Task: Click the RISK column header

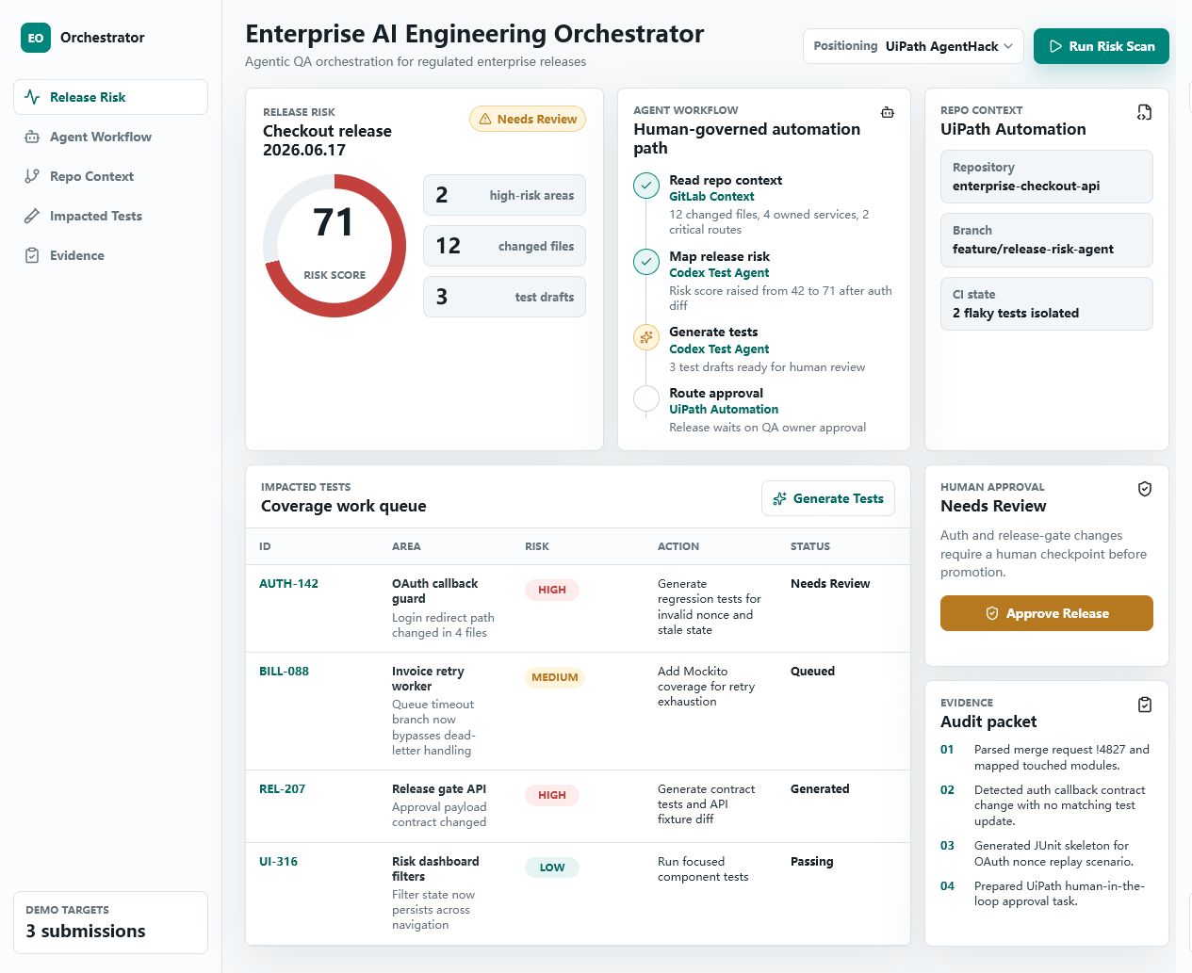Action: (537, 546)
